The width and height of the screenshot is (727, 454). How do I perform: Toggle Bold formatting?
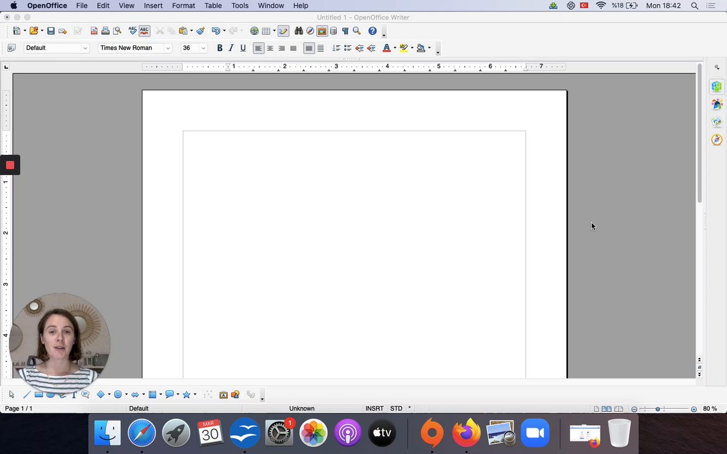click(220, 48)
